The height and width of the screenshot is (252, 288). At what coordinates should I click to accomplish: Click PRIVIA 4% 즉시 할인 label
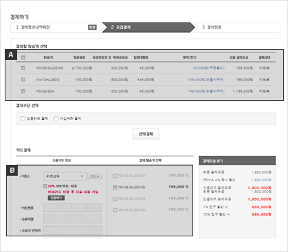[x=219, y=180]
